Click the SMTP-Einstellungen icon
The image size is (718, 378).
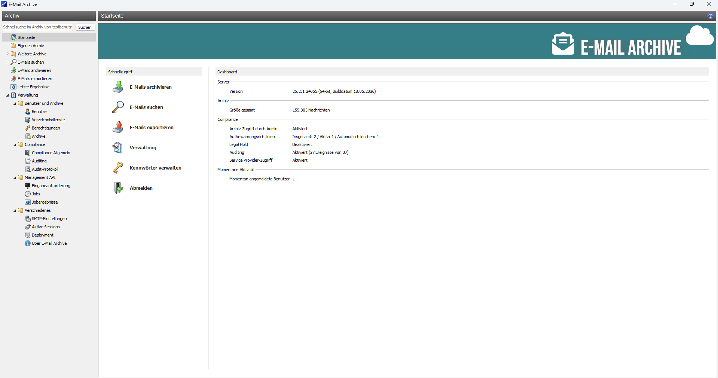(28, 219)
